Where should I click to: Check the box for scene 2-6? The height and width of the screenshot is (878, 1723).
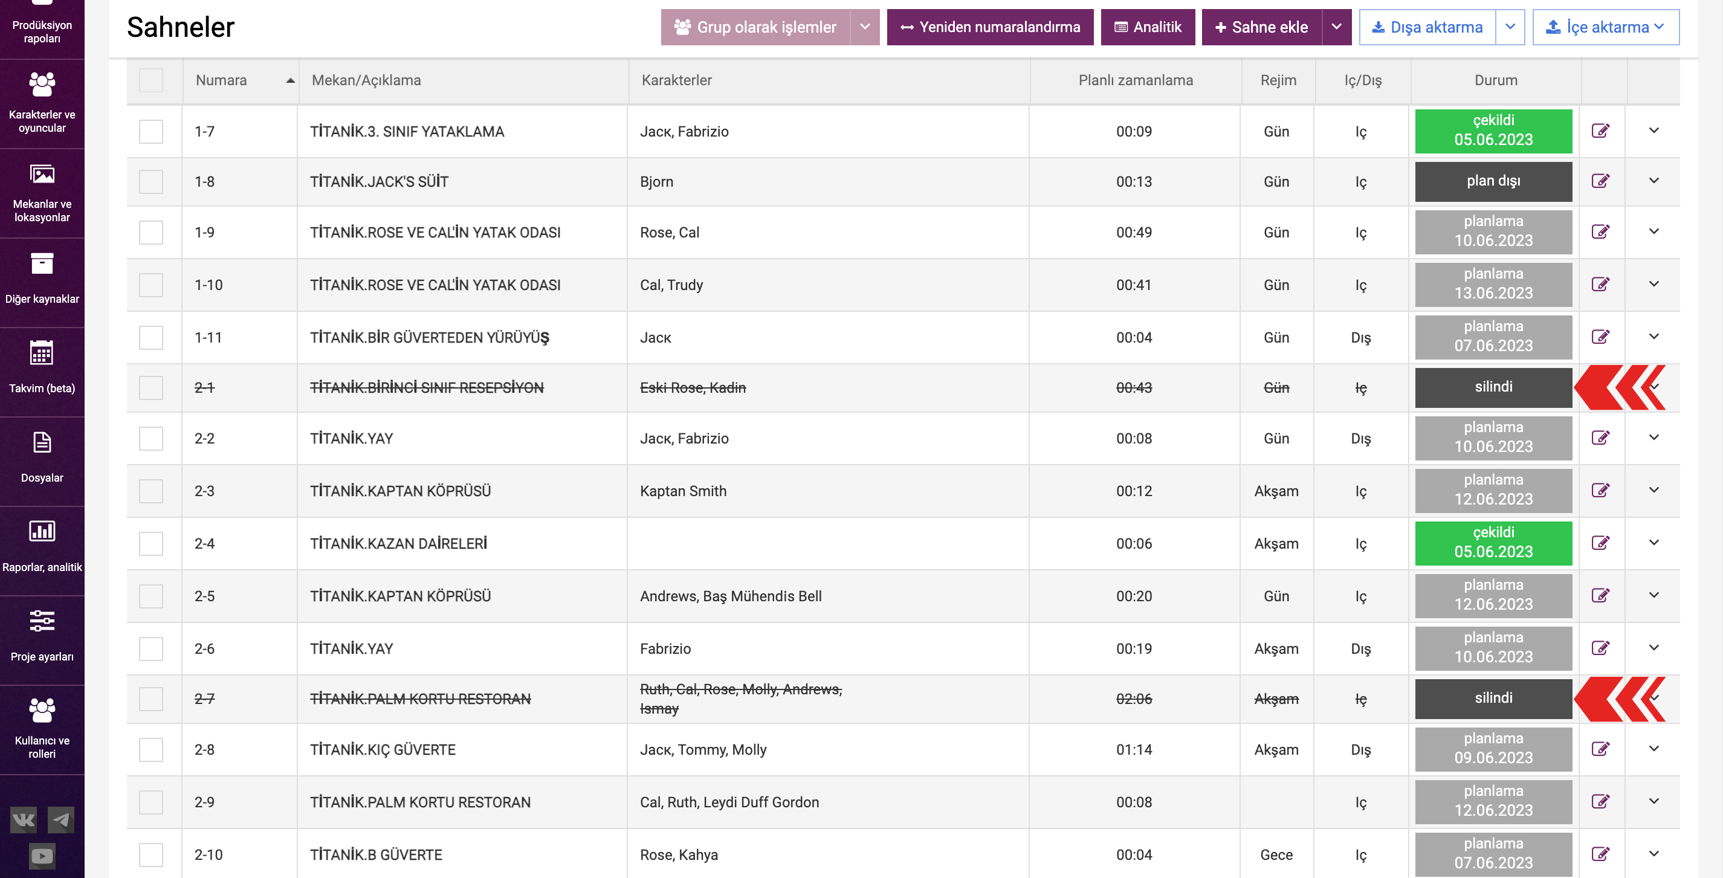pos(151,648)
